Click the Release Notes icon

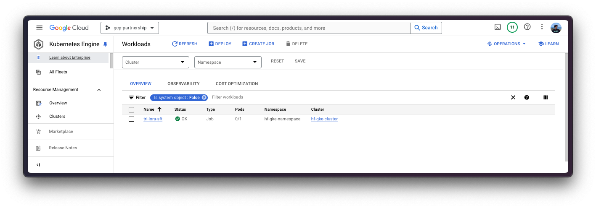[x=39, y=148]
